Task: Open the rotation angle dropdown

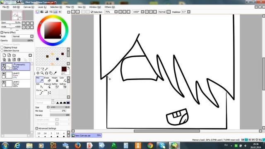Action: [x=142, y=12]
